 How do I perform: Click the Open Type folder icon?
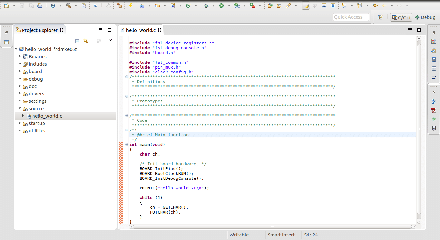pos(270,5)
